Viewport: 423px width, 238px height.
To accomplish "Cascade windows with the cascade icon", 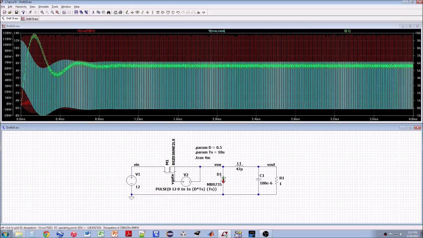I will [81, 12].
